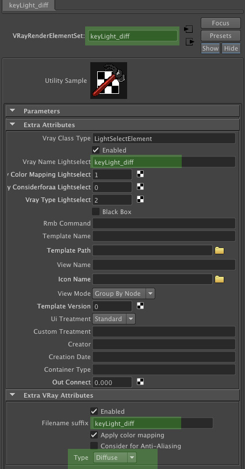Click map button beside Vray Type Lightselect
Image resolution: width=245 pixels, height=469 pixels.
[140, 199]
